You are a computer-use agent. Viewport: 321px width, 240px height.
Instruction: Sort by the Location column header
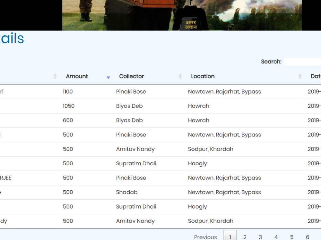point(203,76)
